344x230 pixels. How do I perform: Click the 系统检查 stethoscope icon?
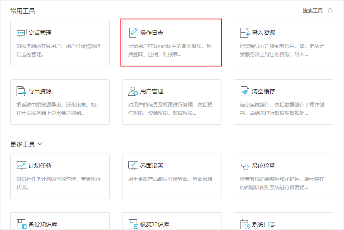tap(245, 165)
